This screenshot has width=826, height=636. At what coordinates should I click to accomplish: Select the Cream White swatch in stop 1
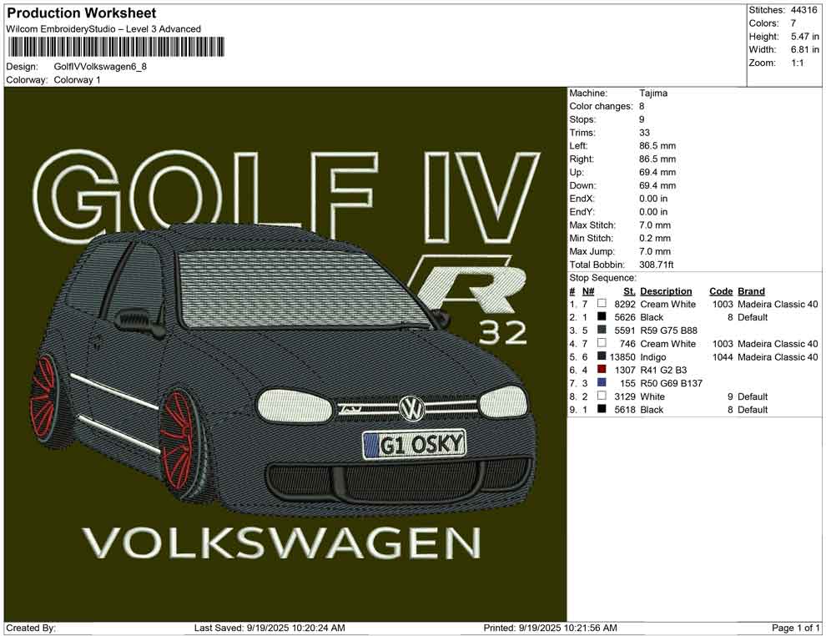pyautogui.click(x=602, y=305)
